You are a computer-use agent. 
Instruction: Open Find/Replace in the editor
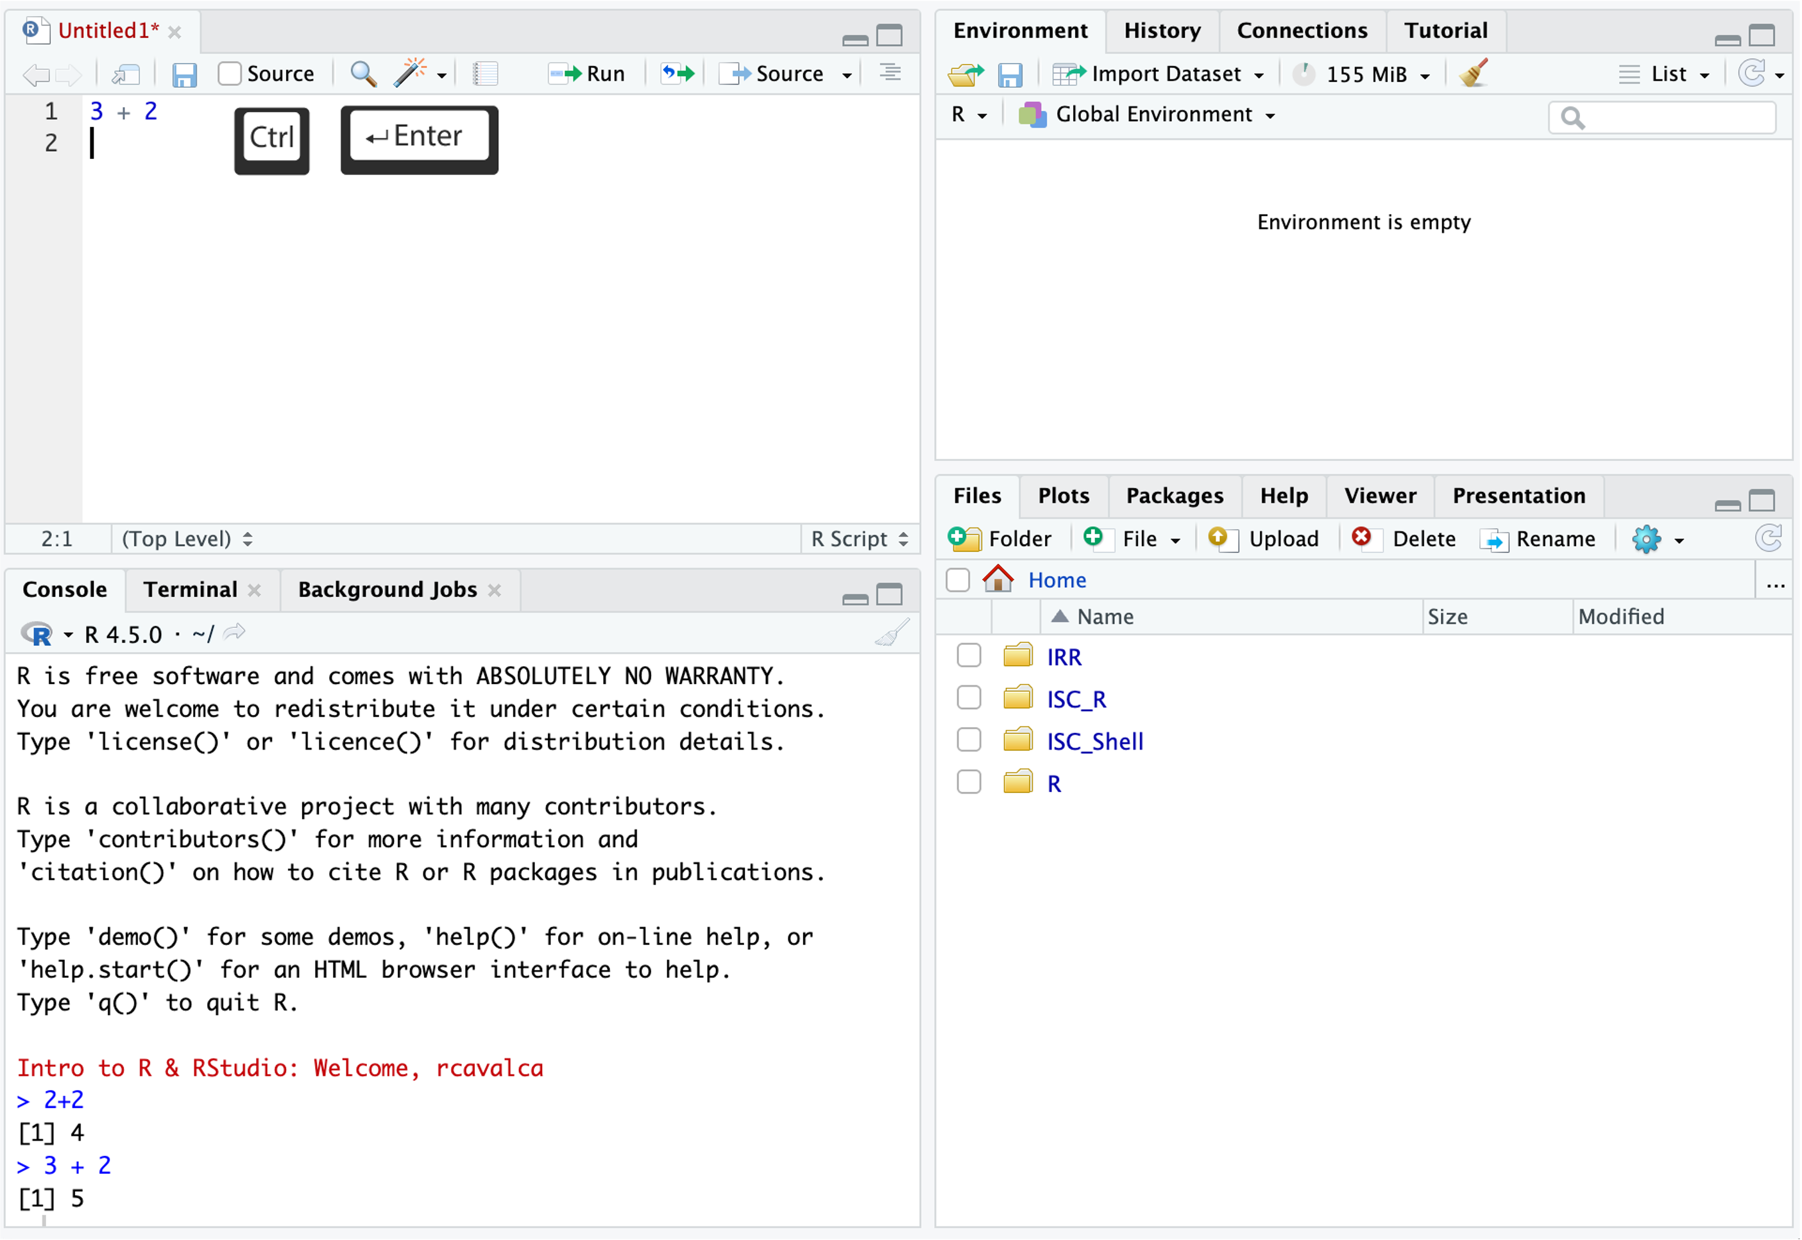(x=362, y=74)
